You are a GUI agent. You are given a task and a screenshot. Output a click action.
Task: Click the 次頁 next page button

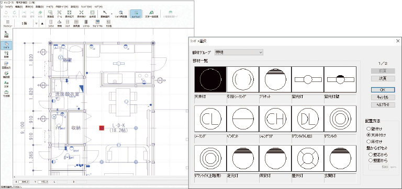383,78
